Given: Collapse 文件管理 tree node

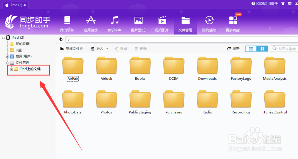Looking at the screenshot, I should [x=7, y=63].
